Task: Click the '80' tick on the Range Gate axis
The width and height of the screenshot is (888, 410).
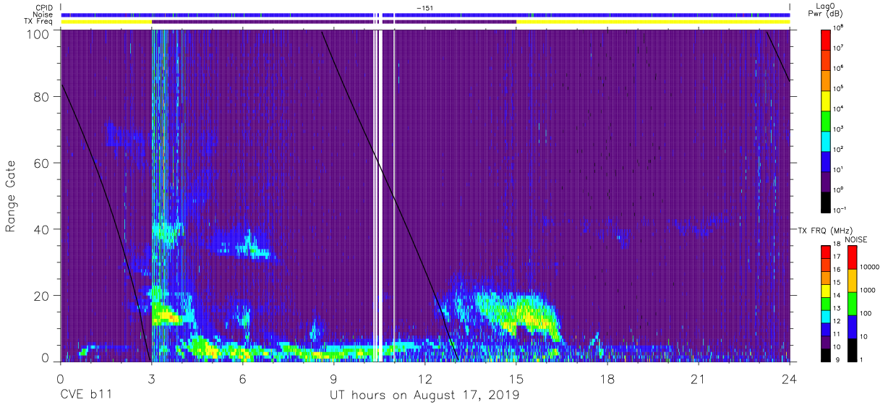Action: (42, 97)
